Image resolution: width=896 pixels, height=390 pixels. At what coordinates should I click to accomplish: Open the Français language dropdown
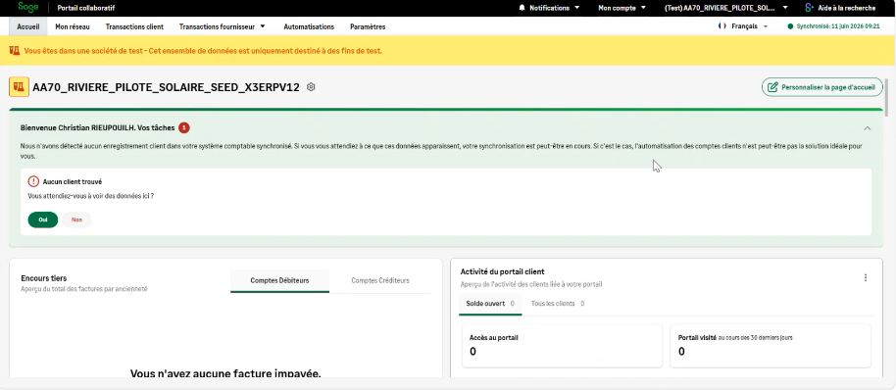coord(743,26)
